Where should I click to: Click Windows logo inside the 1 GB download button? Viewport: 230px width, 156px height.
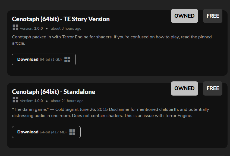tap(67, 59)
